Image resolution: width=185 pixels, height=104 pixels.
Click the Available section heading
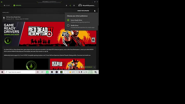(6, 13)
